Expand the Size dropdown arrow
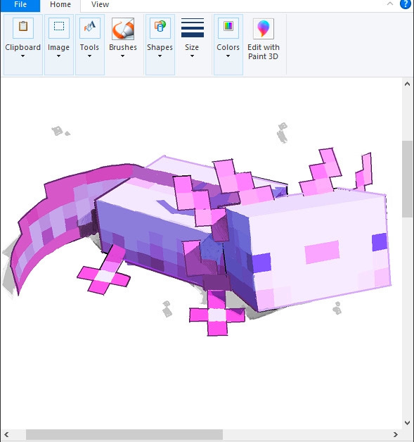This screenshot has height=442, width=414. click(x=192, y=56)
